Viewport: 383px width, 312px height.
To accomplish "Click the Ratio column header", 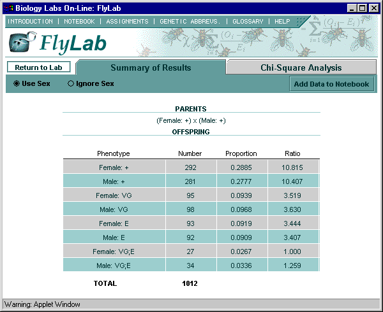I will tap(292, 153).
